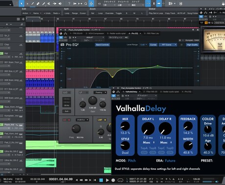Toggle TapA ON button in ValhallaDelay
Viewport: 225px width, 185px height.
(144, 152)
